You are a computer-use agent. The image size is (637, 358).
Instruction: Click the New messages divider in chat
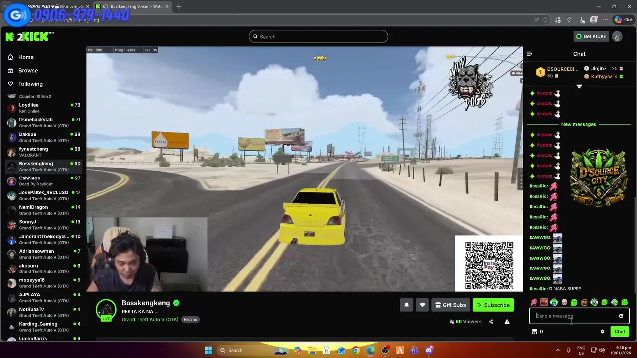pyautogui.click(x=578, y=124)
